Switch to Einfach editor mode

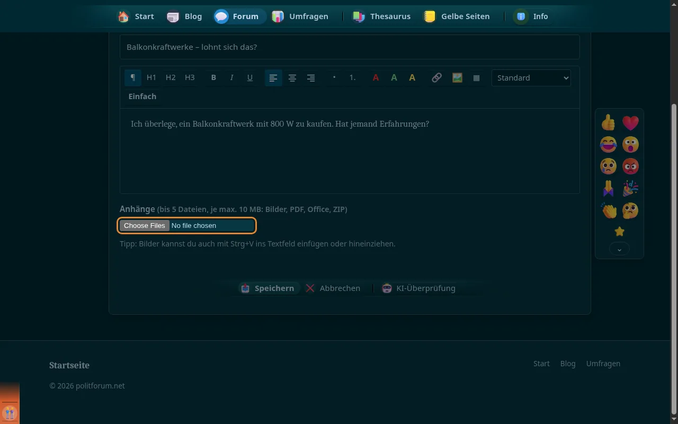pyautogui.click(x=142, y=96)
